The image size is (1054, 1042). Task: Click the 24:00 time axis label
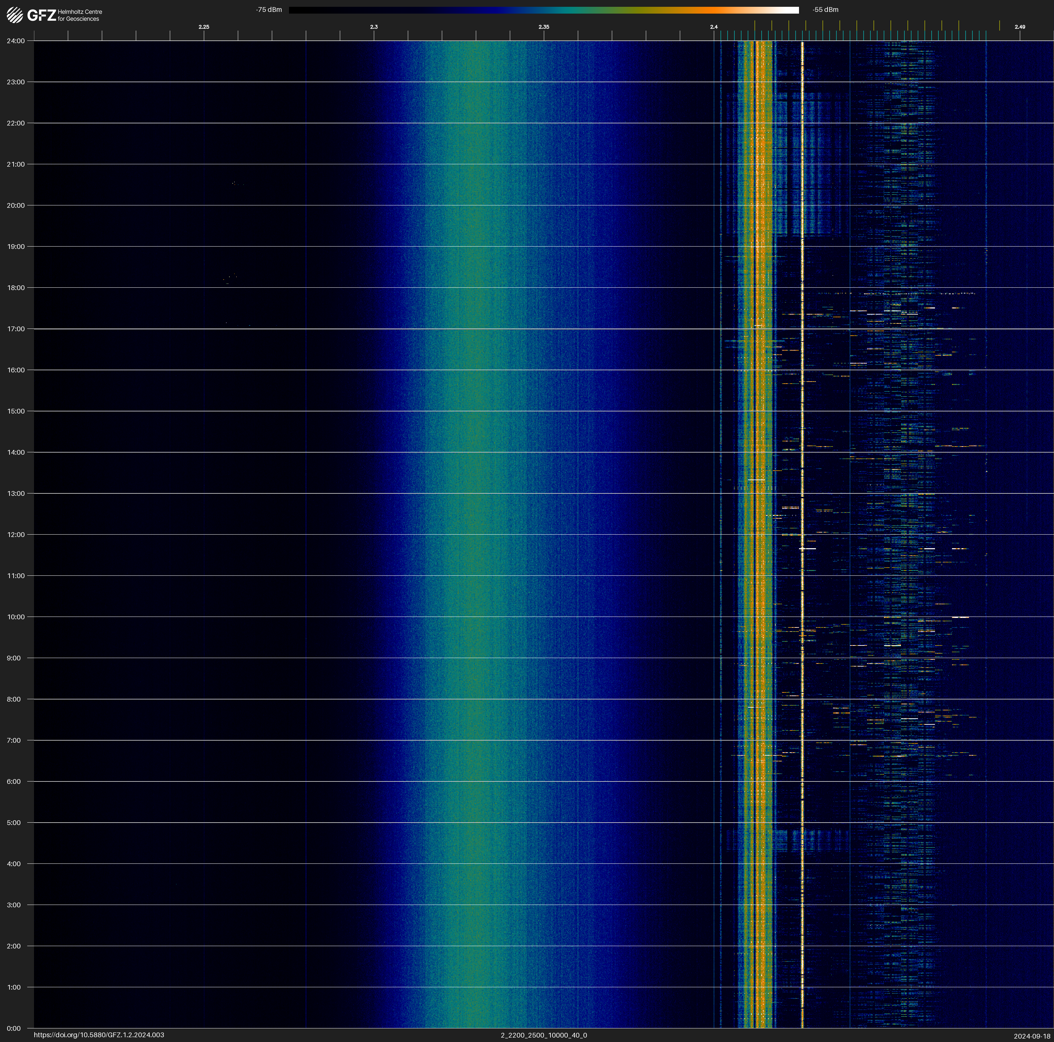pyautogui.click(x=16, y=41)
